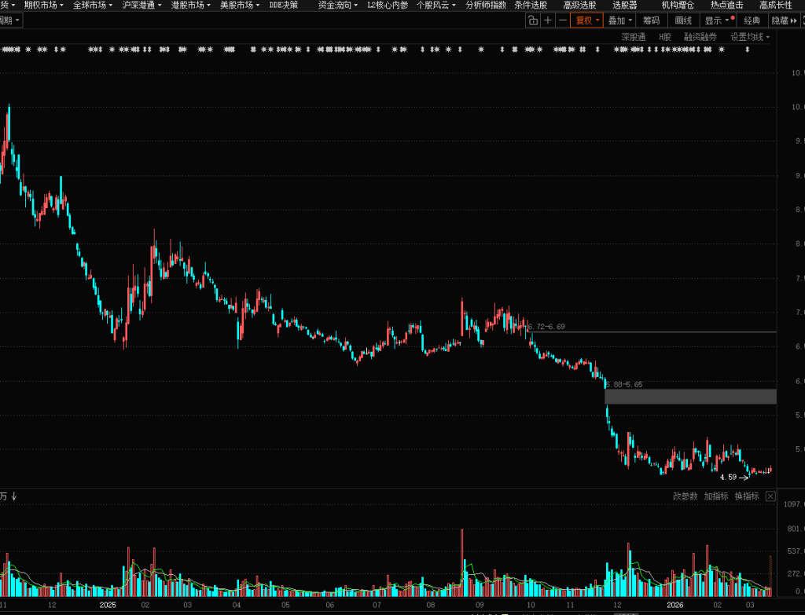Click the gray 5.88-5.65 gap zone
The width and height of the screenshot is (805, 615).
(x=690, y=397)
